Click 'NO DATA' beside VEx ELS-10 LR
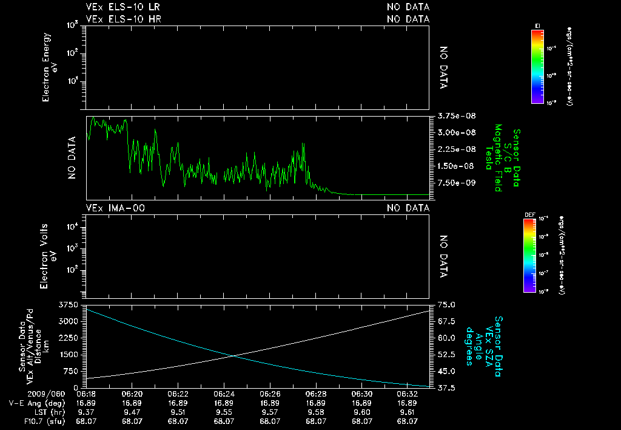621x430 pixels. point(408,7)
